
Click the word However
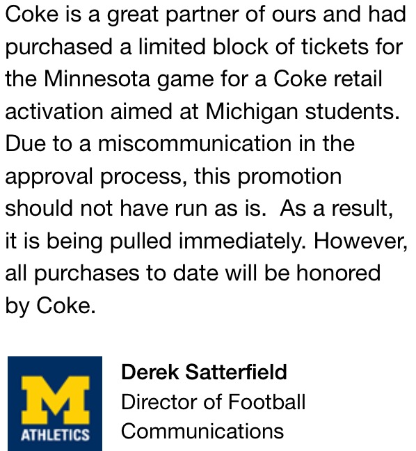point(360,240)
